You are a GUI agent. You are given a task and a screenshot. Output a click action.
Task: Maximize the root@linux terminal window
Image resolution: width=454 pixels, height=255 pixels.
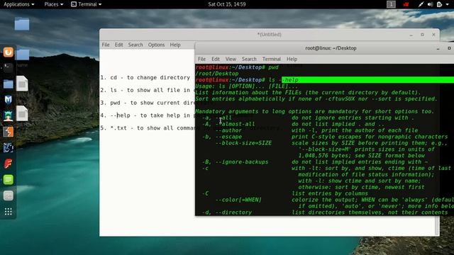(x=449, y=48)
